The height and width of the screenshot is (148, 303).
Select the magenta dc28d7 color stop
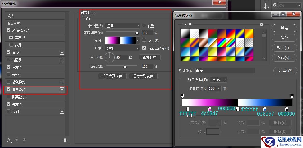point(210,109)
